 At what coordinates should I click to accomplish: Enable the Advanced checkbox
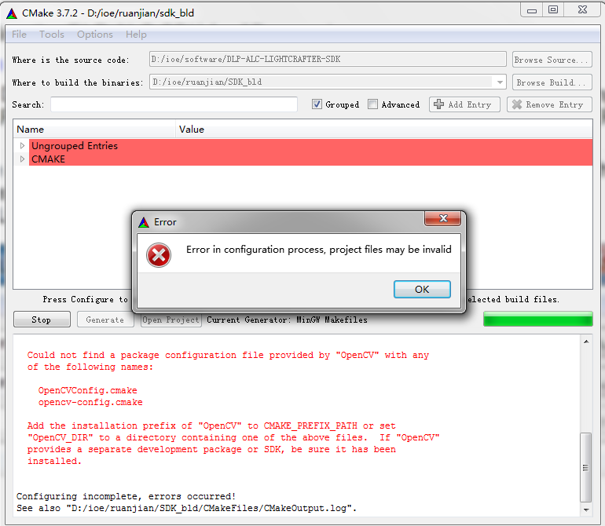[372, 104]
